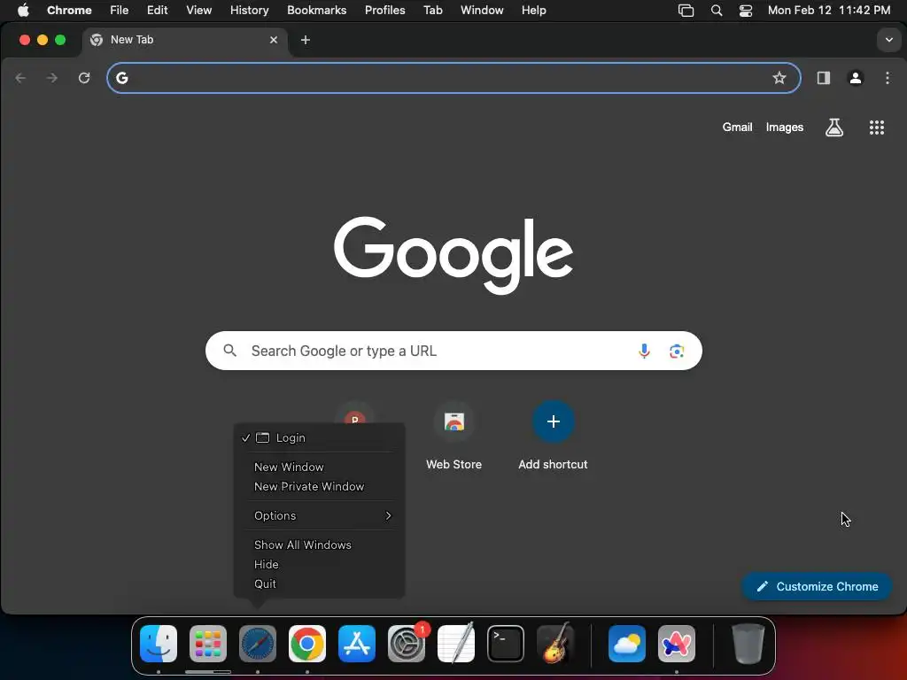Open the Profiles menu
The height and width of the screenshot is (680, 907).
[384, 11]
